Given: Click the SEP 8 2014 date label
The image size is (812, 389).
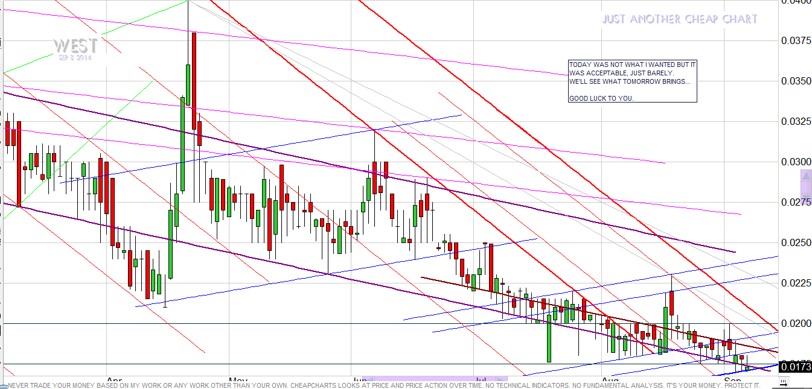Looking at the screenshot, I should click(x=75, y=58).
